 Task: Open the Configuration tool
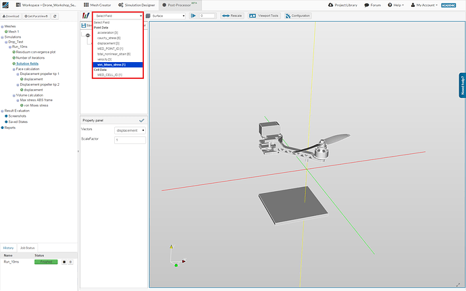pos(298,16)
